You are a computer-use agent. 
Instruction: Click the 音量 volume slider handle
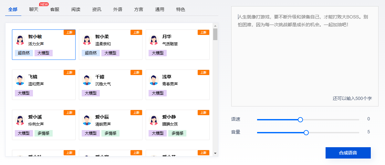click(x=306, y=132)
